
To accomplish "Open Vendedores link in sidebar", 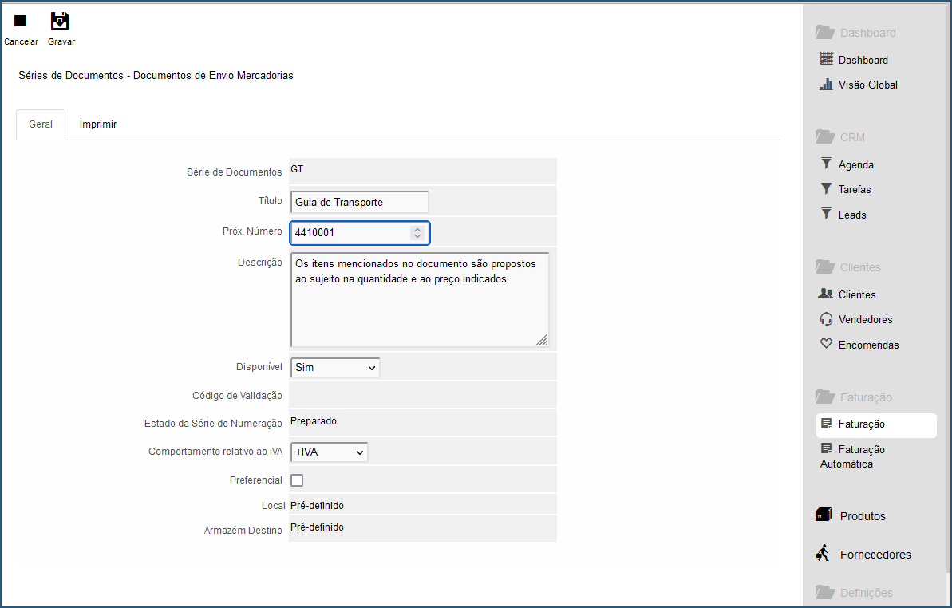I will pos(865,319).
